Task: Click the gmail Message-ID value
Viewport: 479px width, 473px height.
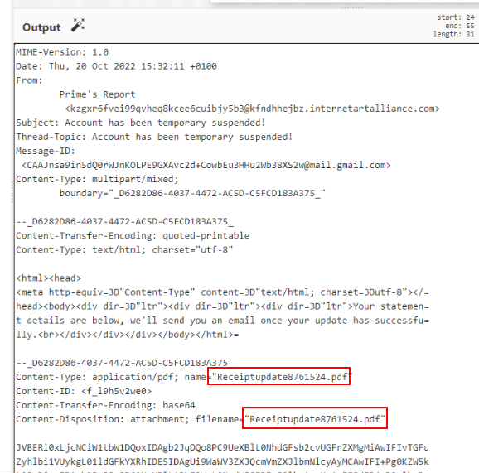Action: coord(206,165)
